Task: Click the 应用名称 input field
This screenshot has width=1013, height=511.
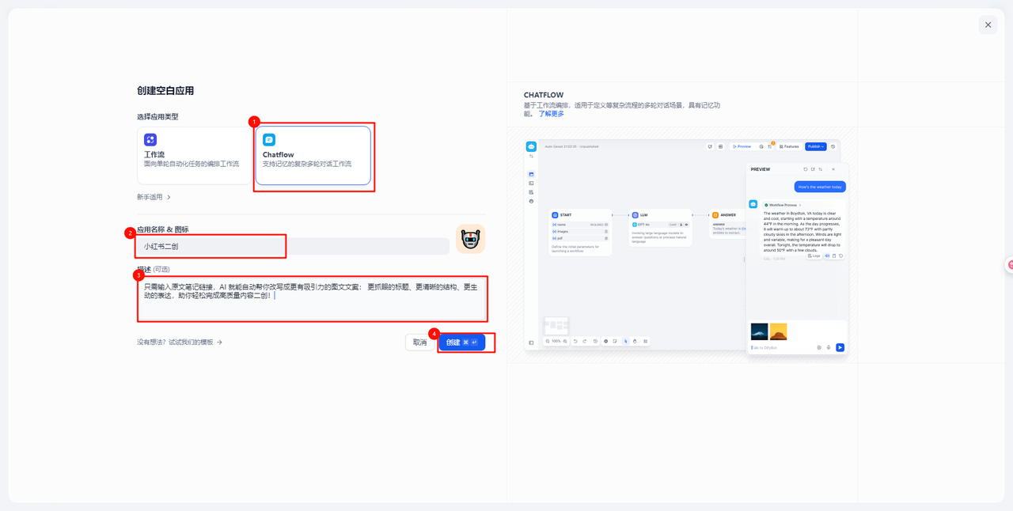Action: 293,246
